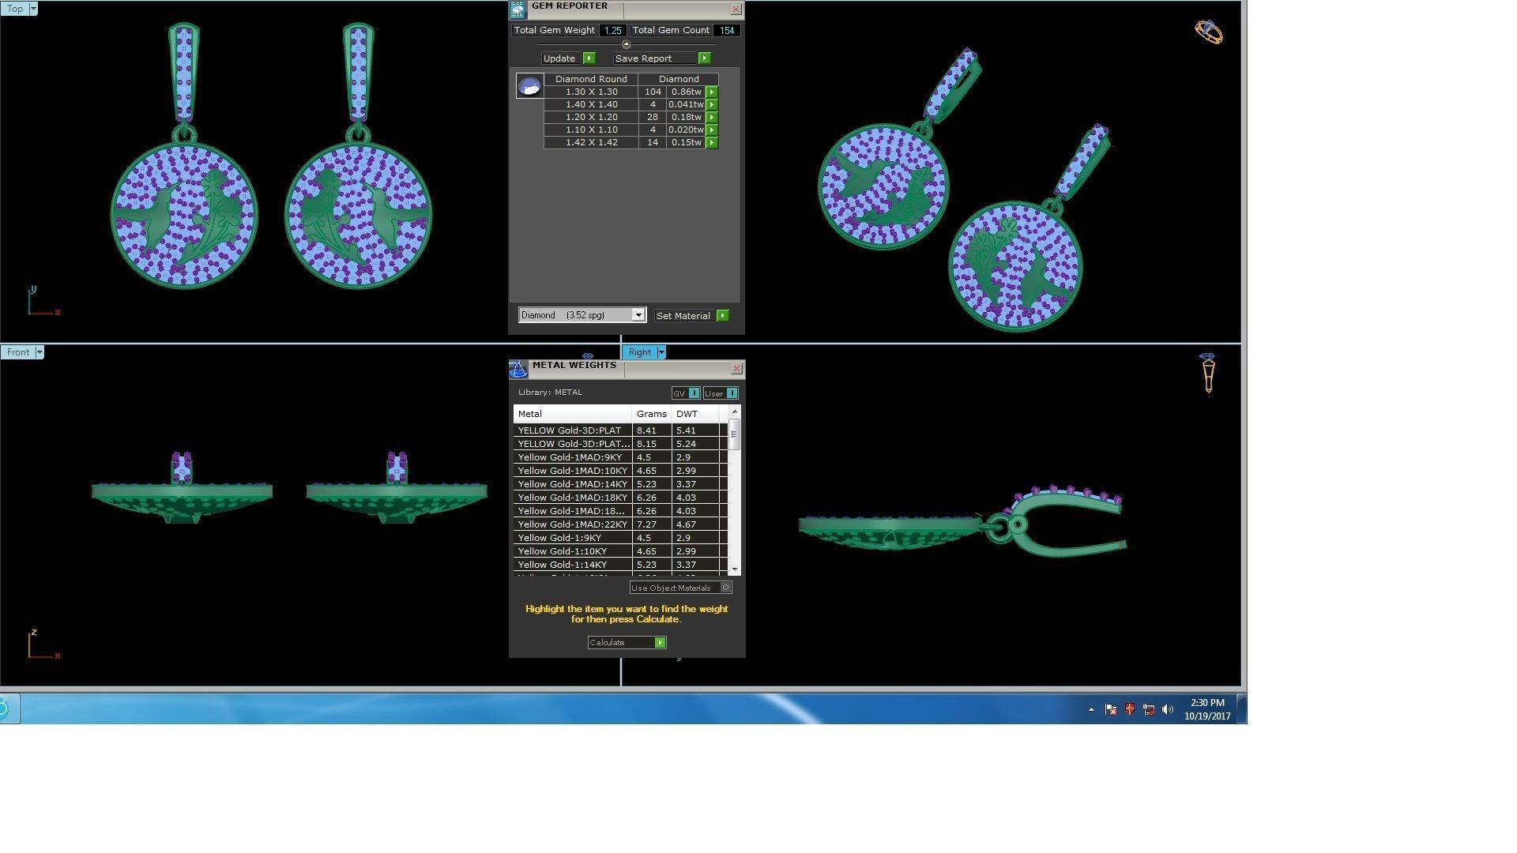Viewport: 1517px width, 853px height.
Task: Click green arrow for 1.42 X 1.42 row
Action: pyautogui.click(x=712, y=142)
